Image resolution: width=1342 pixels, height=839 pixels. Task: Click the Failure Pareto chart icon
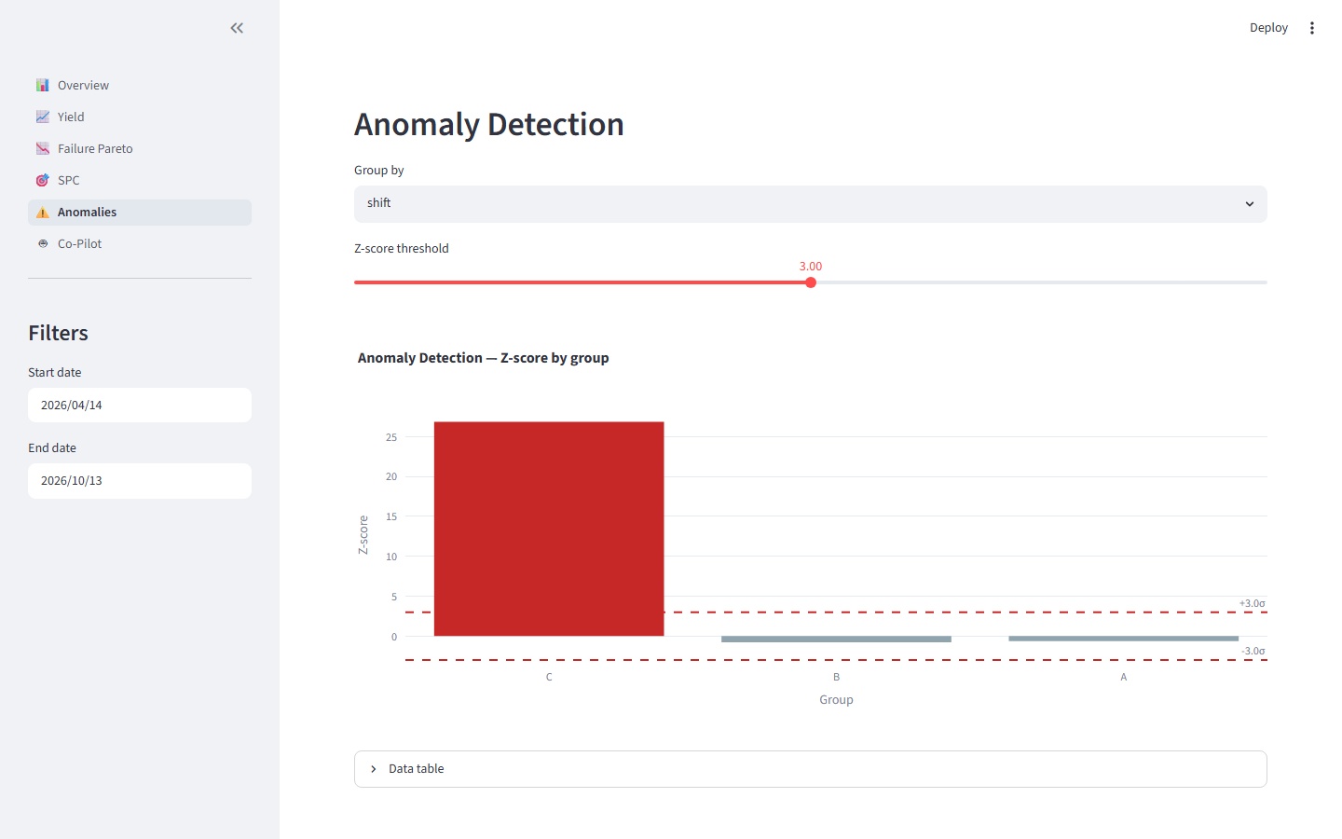click(x=43, y=148)
